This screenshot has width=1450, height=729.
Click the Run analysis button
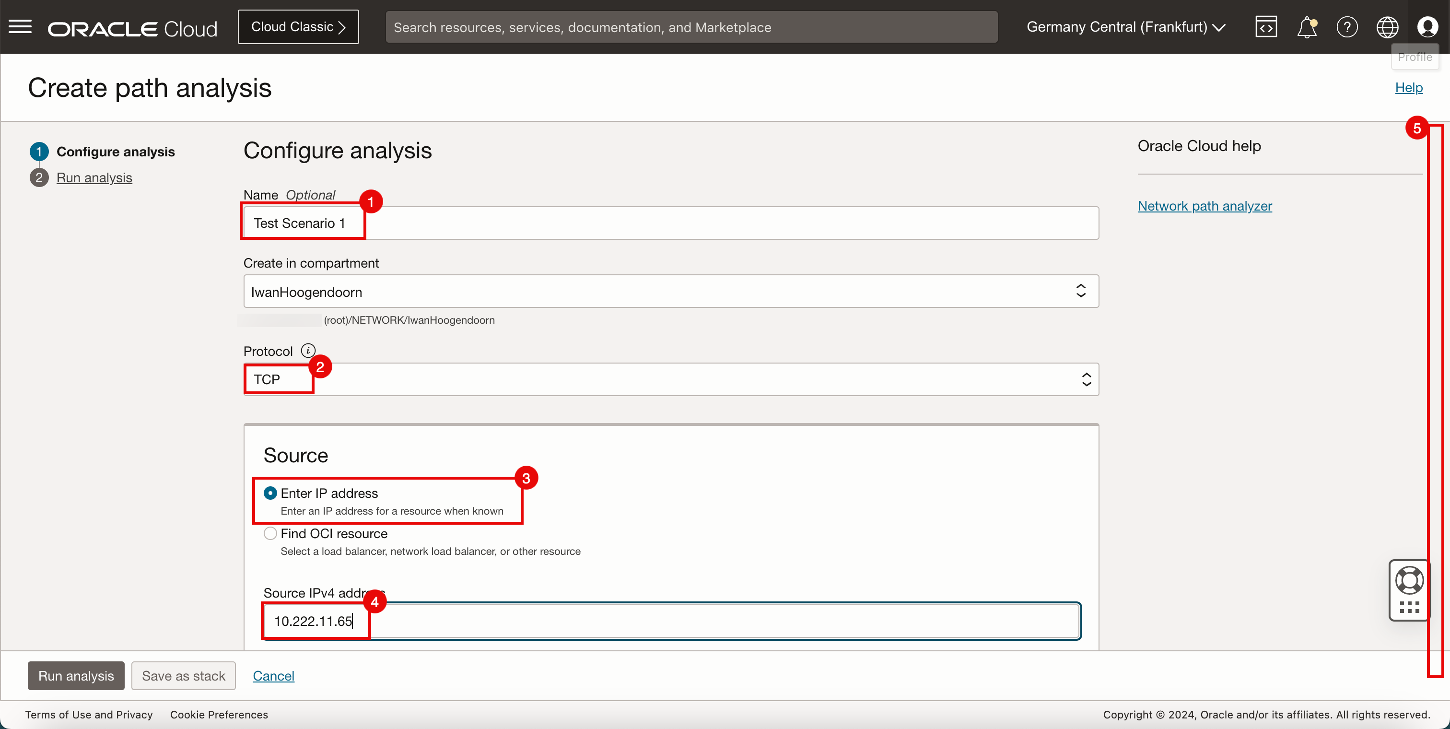[76, 675]
